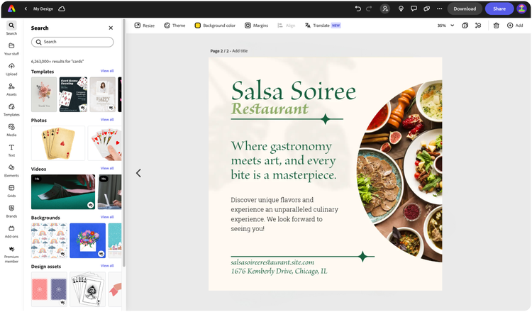
Task: Open the user profile avatar
Action: click(521, 9)
